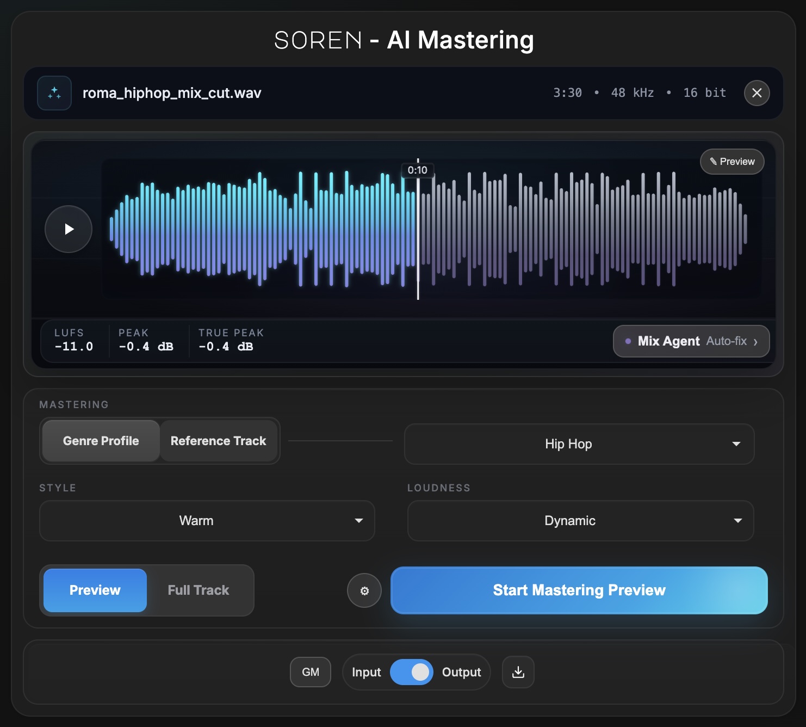This screenshot has height=727, width=806.
Task: Open the Dynamic loudness dropdown
Action: tap(581, 521)
